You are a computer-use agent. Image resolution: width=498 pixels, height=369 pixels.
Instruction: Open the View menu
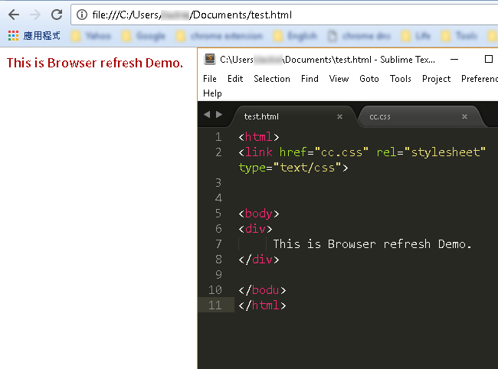click(339, 79)
